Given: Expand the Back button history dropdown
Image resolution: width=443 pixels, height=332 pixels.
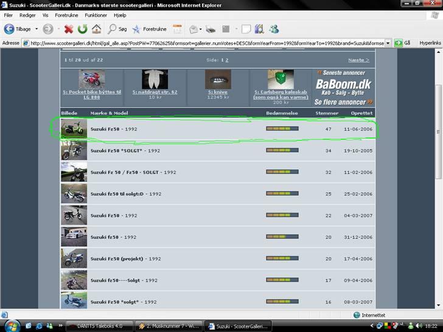Looking at the screenshot, I should pyautogui.click(x=37, y=29).
